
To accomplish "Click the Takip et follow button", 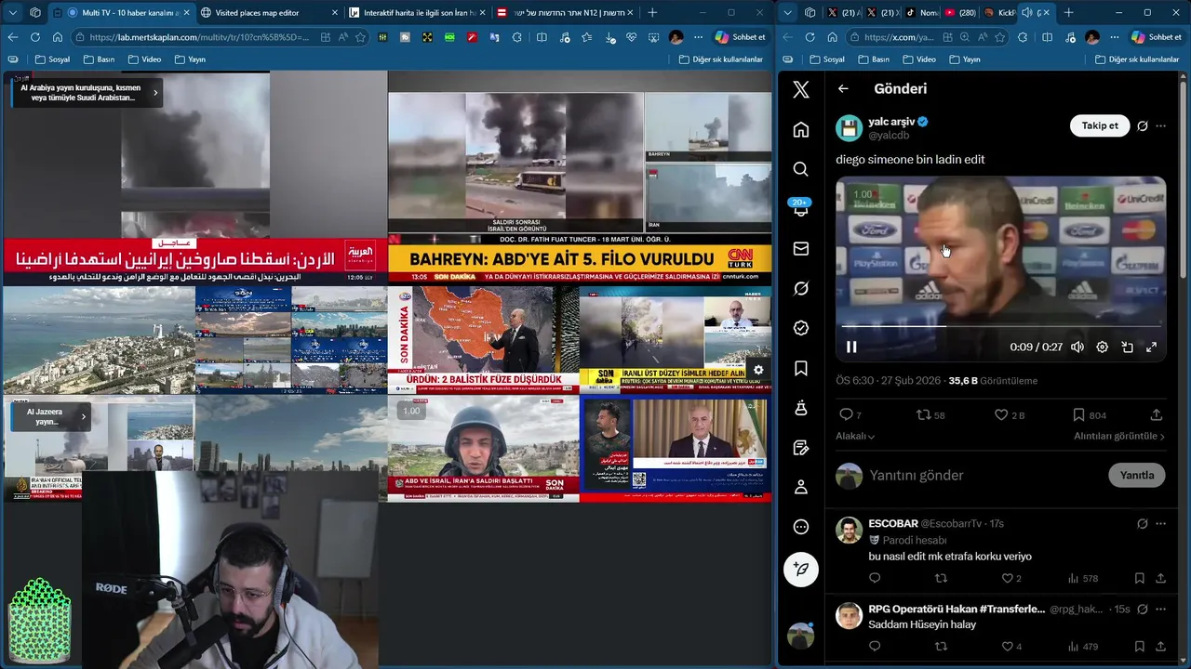I will (x=1100, y=126).
